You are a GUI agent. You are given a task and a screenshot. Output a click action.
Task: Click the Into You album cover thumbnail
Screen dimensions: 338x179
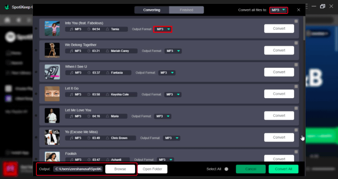pyautogui.click(x=52, y=28)
